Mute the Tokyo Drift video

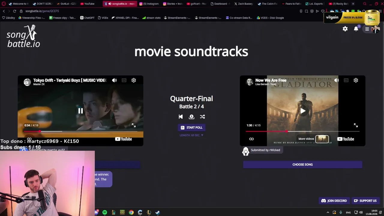(x=114, y=80)
